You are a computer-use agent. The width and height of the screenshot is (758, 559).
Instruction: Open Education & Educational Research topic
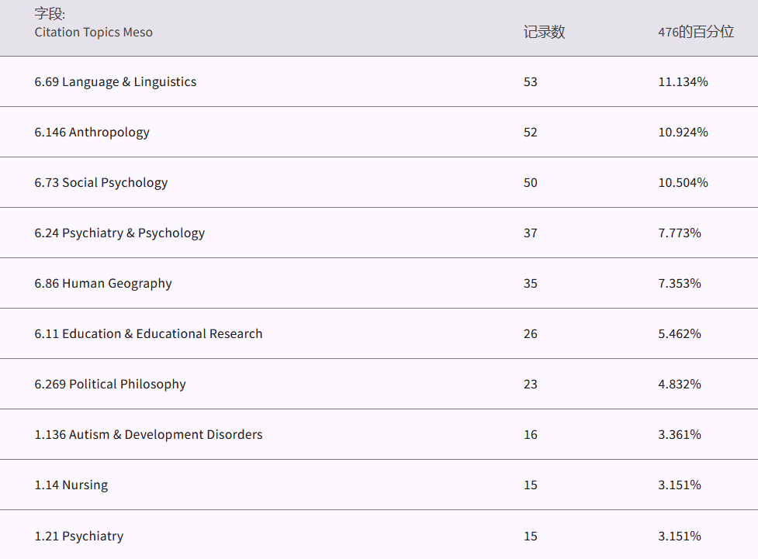[x=148, y=334]
